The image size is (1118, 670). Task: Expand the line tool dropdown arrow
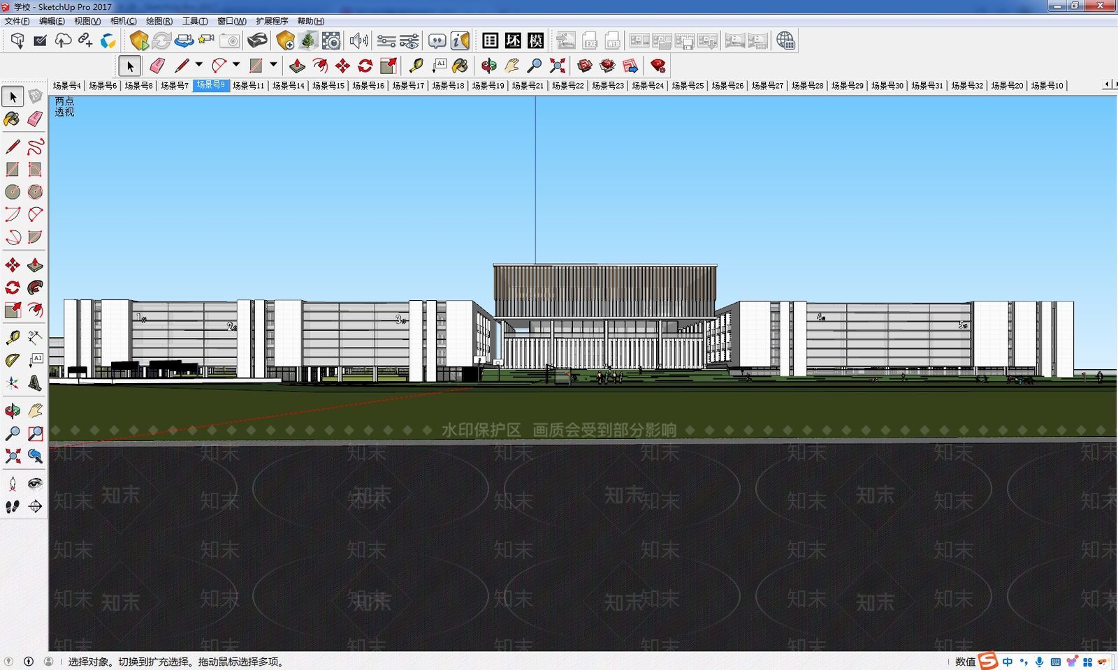click(x=199, y=65)
